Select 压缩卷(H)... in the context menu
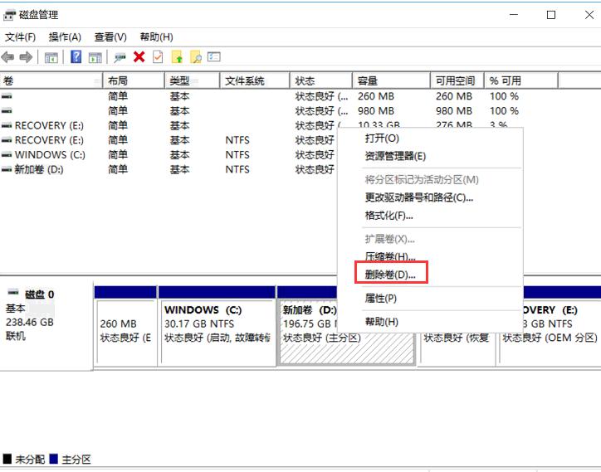601x472 pixels. [430, 256]
